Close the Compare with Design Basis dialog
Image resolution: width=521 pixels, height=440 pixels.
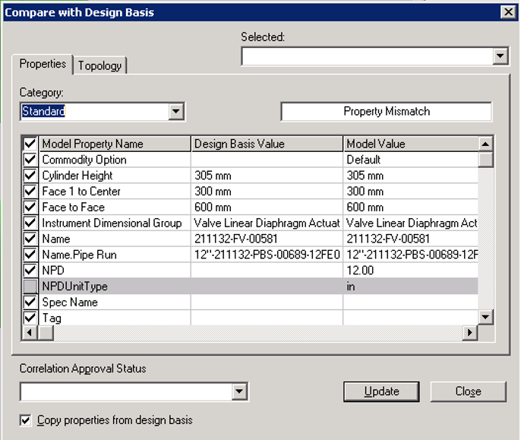point(507,11)
